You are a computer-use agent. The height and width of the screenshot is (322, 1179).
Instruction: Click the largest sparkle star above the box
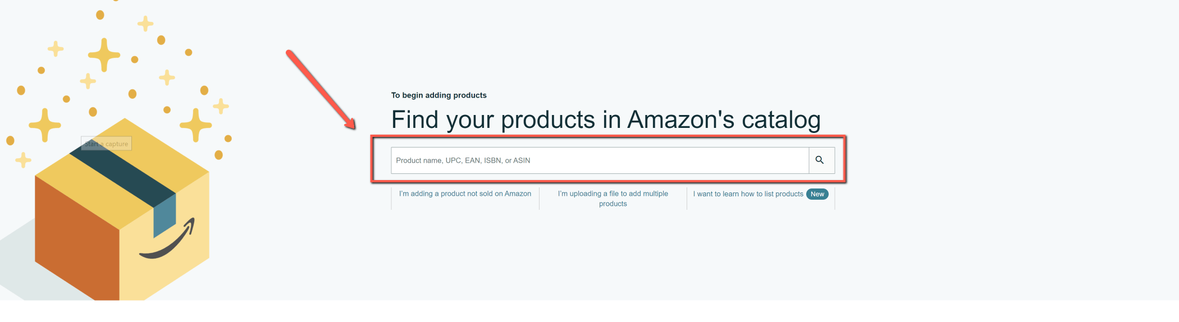pyautogui.click(x=104, y=54)
